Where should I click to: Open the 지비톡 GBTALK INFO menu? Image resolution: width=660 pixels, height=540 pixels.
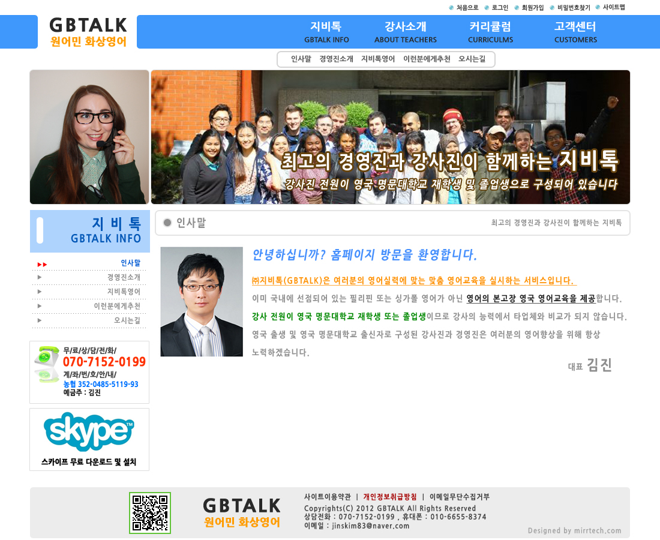tap(326, 32)
